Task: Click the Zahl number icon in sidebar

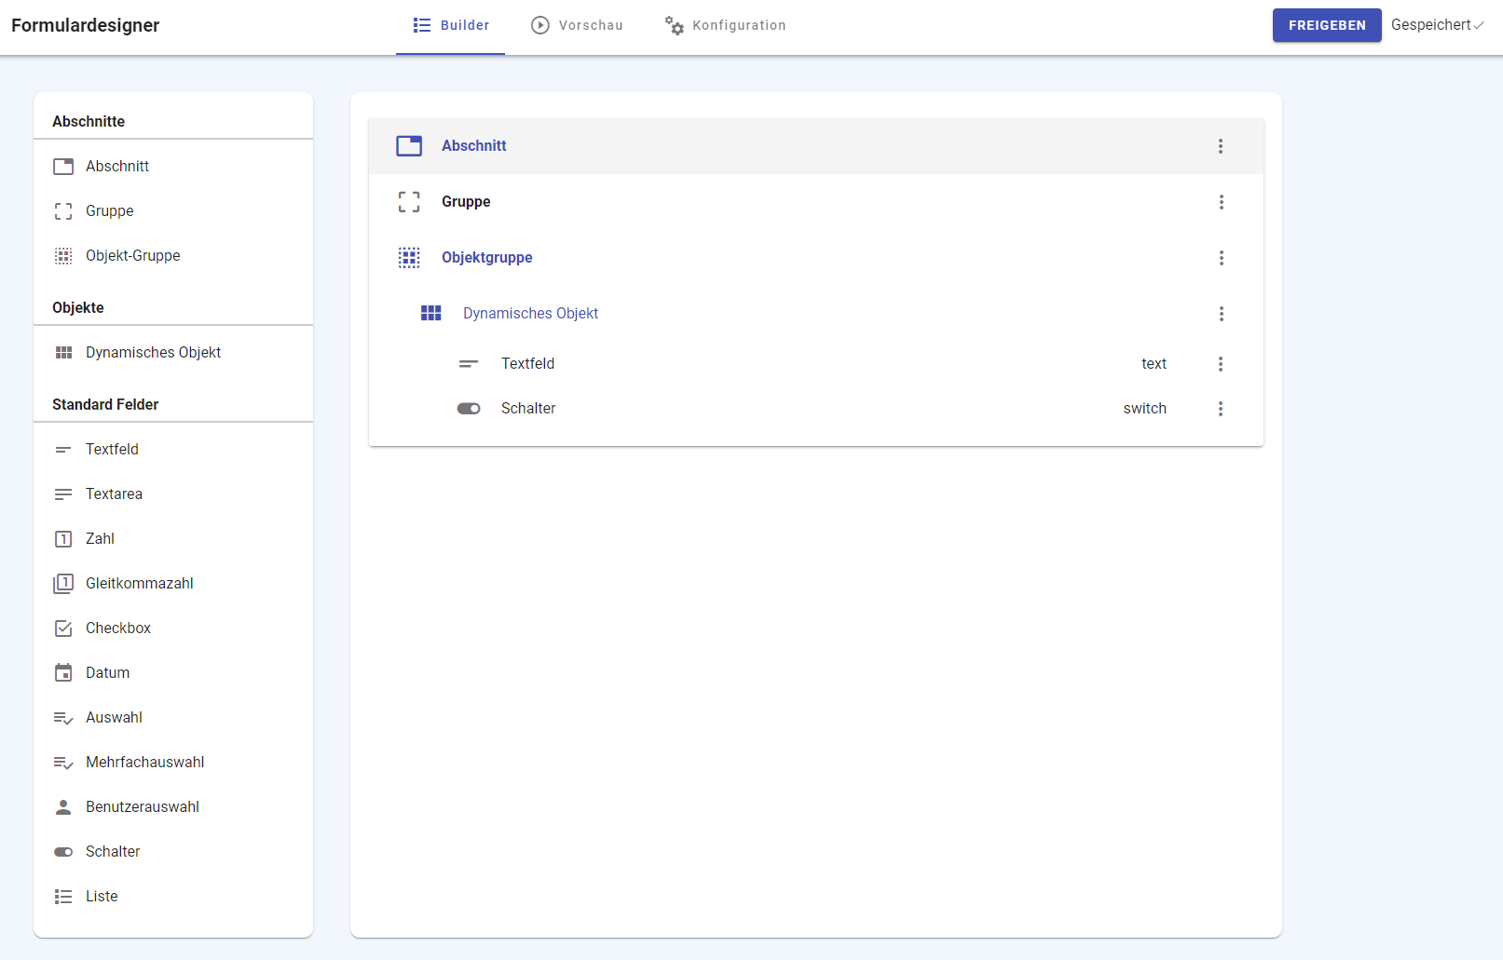Action: coord(63,539)
